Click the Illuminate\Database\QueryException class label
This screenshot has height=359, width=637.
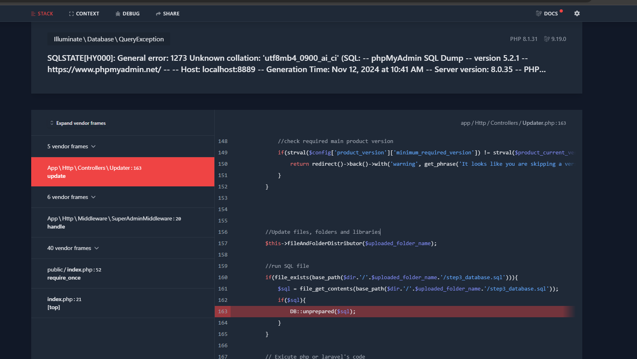pyautogui.click(x=109, y=39)
